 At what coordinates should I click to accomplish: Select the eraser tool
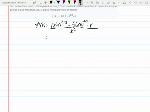51,2
